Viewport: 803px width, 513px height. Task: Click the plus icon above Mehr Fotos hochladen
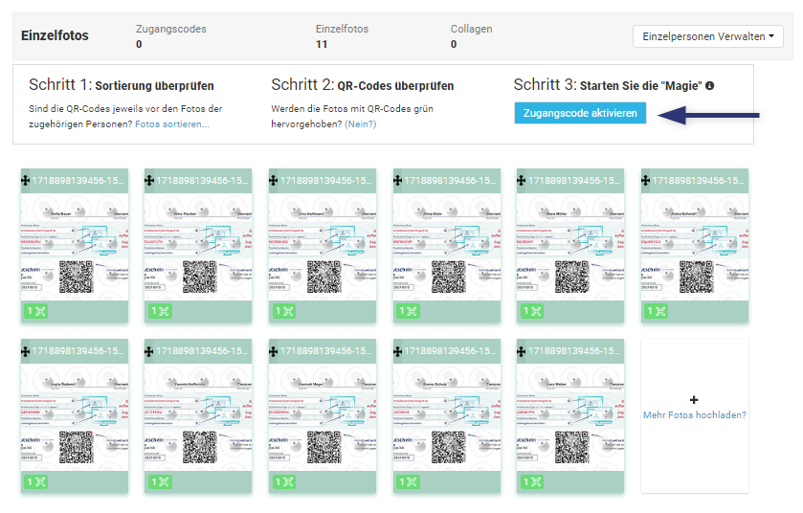(x=694, y=400)
